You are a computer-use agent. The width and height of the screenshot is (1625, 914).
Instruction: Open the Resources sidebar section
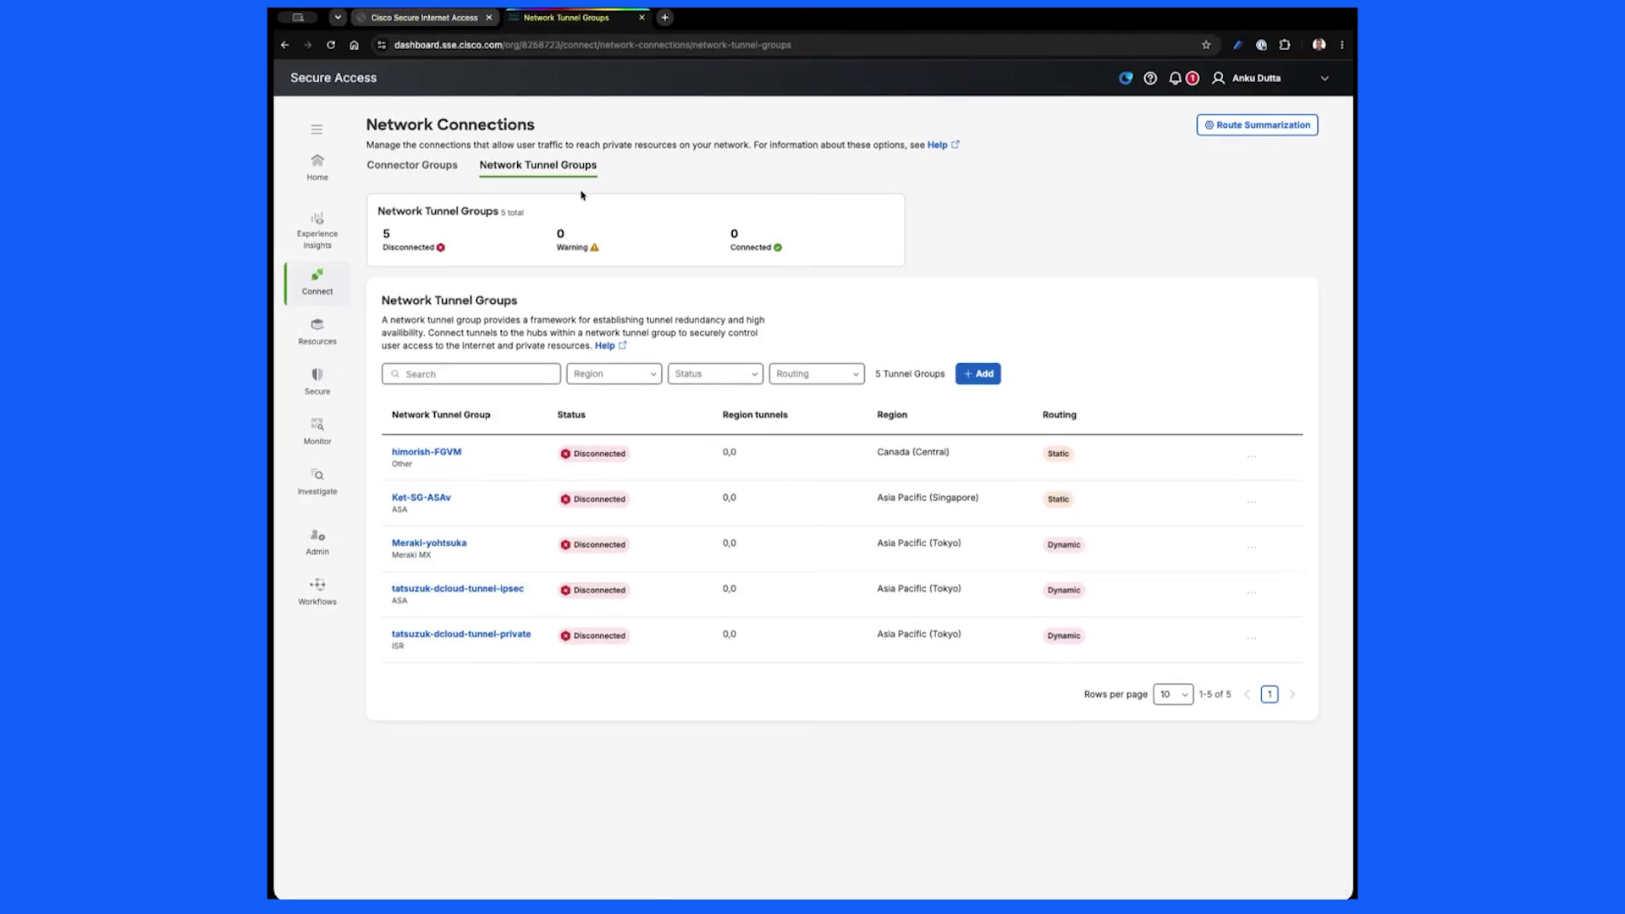(317, 332)
